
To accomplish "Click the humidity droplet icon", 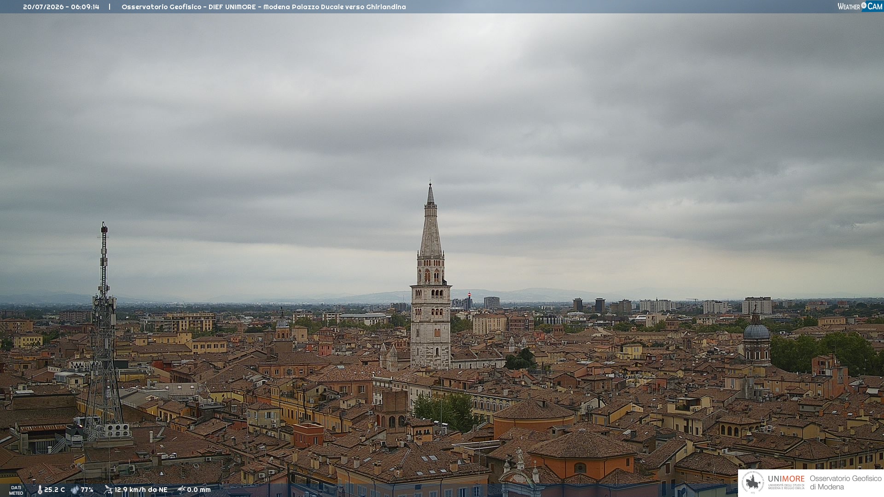I will tap(75, 490).
